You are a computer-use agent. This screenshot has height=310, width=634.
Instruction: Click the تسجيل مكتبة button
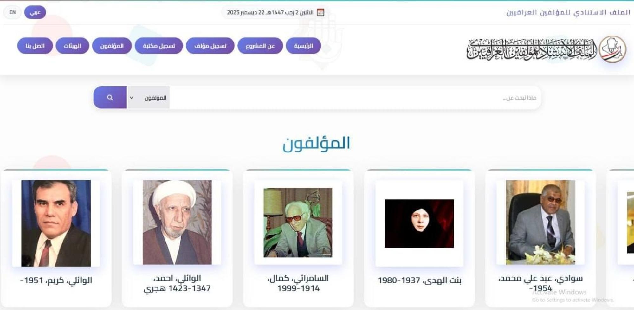click(x=159, y=46)
